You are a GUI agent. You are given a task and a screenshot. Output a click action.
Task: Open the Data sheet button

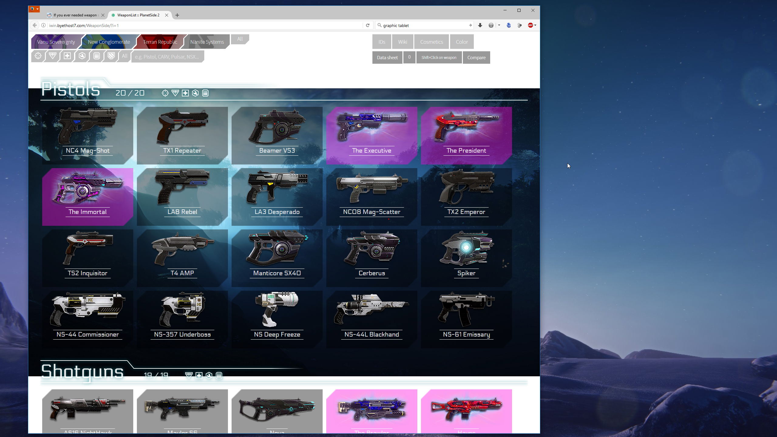coord(387,58)
